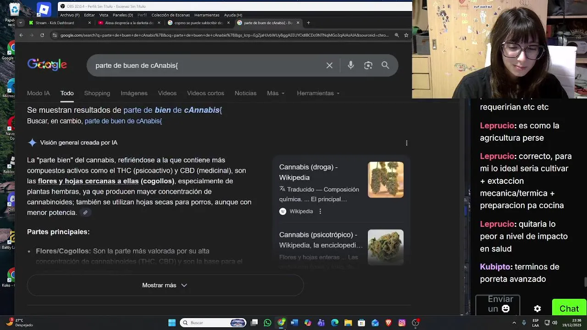Open Windows Start menu
Image resolution: width=587 pixels, height=330 pixels.
point(172,323)
